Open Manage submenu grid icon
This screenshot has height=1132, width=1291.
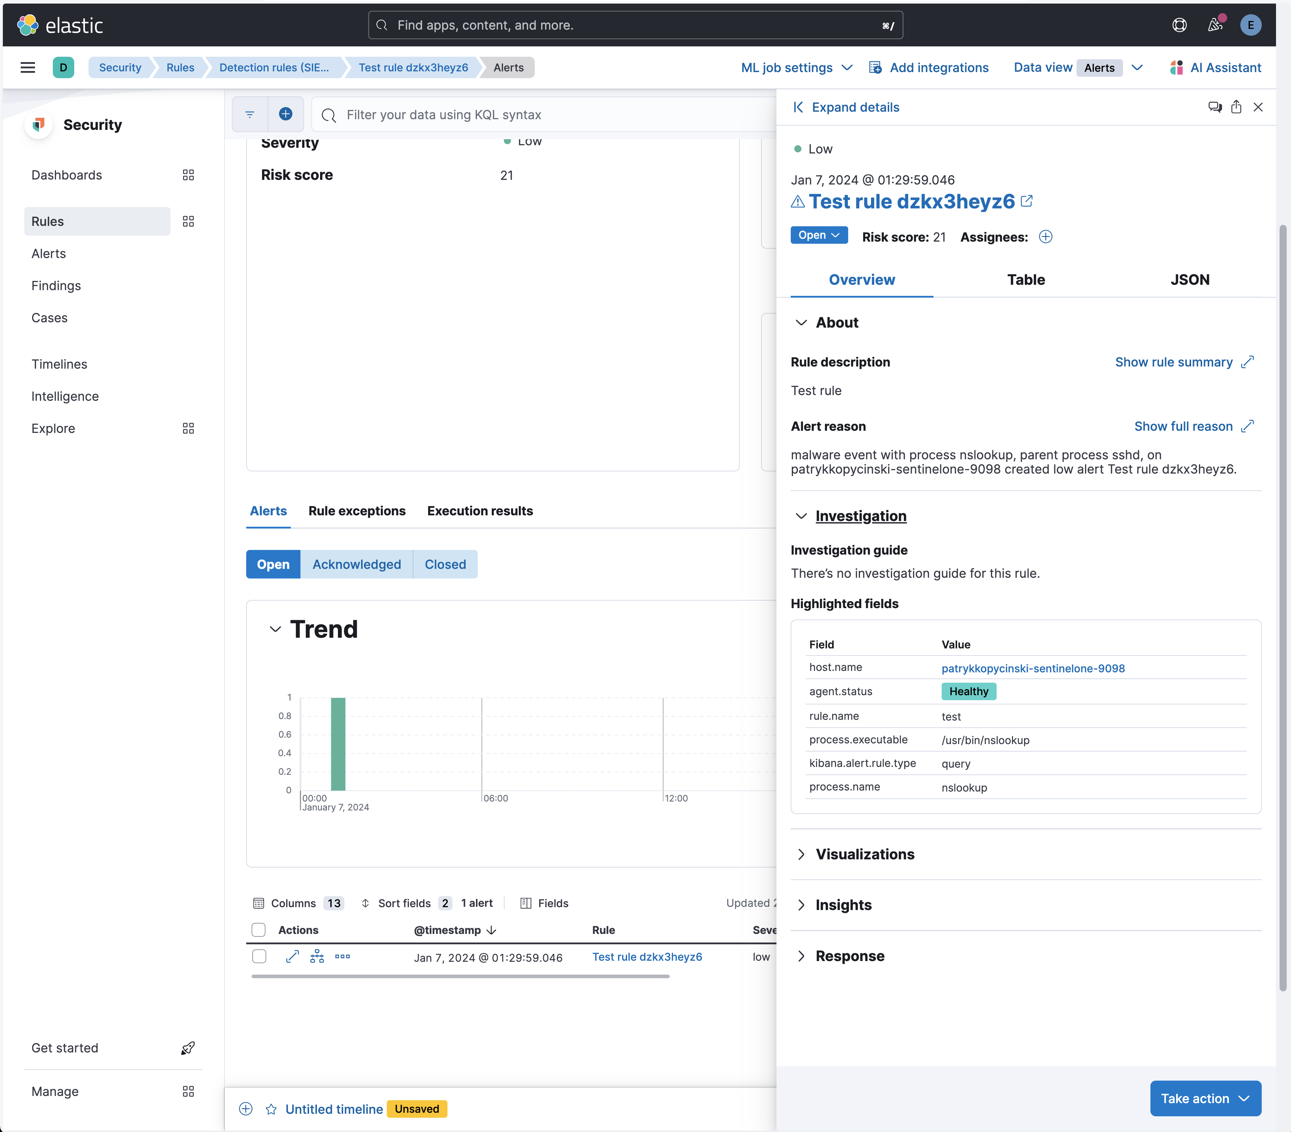point(188,1092)
